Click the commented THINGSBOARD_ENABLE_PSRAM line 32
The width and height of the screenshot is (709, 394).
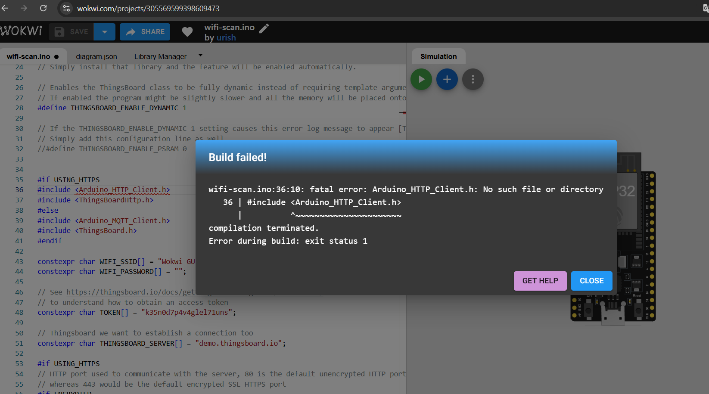(112, 149)
